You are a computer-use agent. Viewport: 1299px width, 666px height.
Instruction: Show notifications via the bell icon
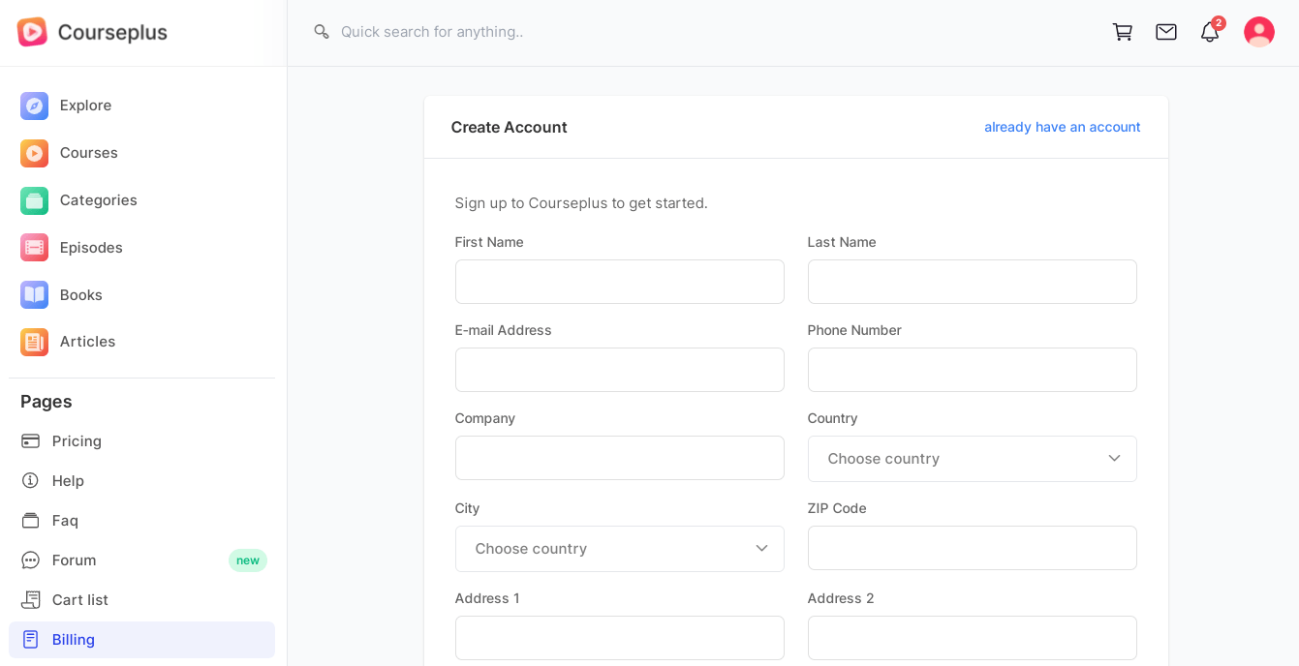click(x=1210, y=32)
